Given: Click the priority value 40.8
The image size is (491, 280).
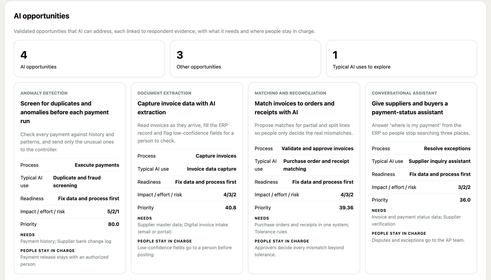Looking at the screenshot, I should click(231, 208).
